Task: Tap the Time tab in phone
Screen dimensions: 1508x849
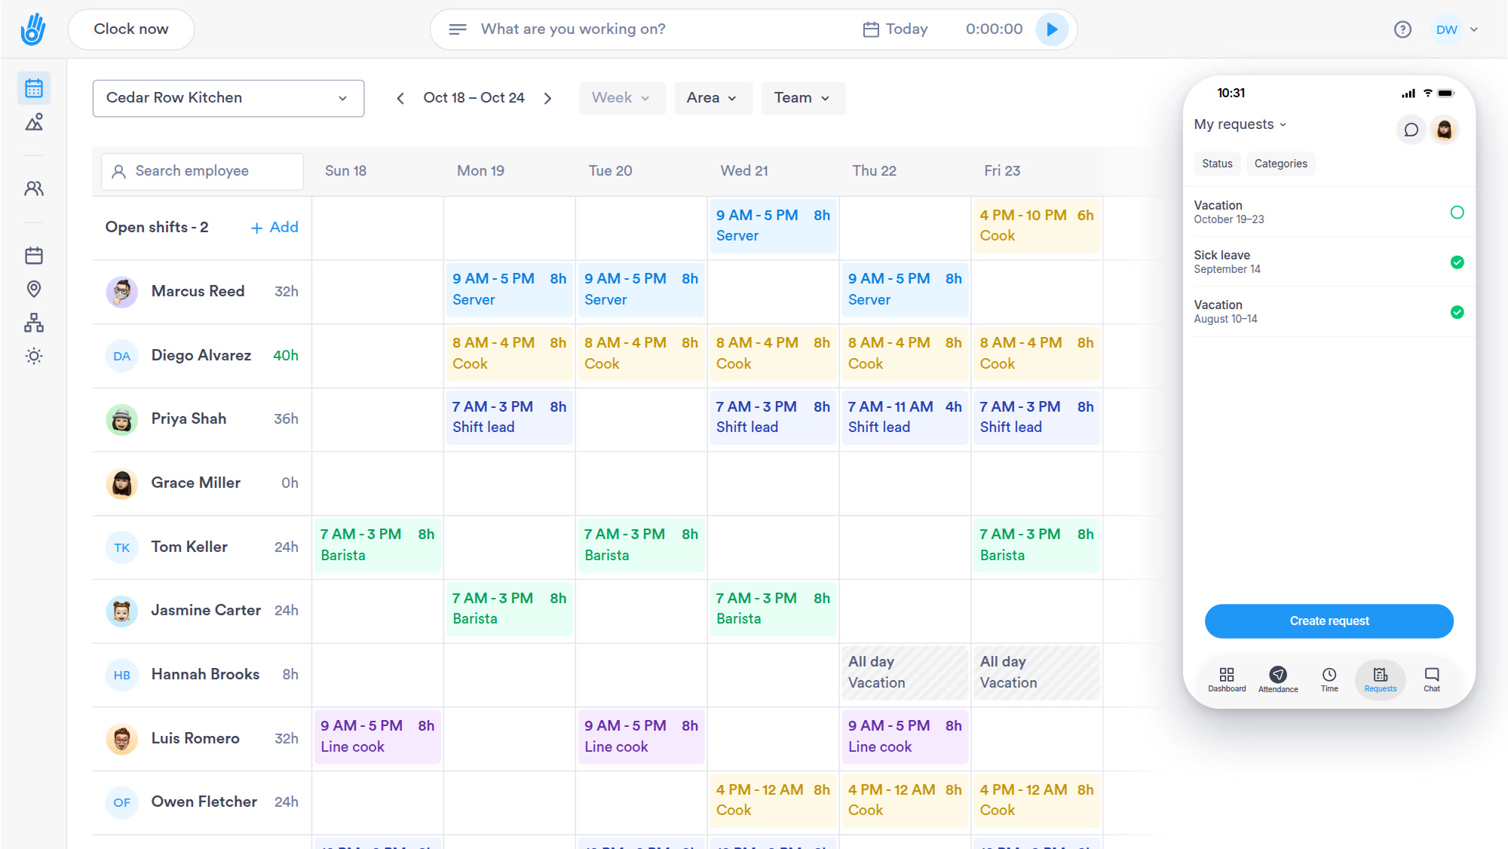Action: pos(1329,679)
